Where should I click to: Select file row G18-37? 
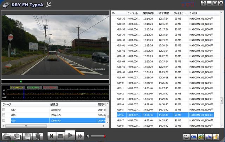tap(165, 24)
